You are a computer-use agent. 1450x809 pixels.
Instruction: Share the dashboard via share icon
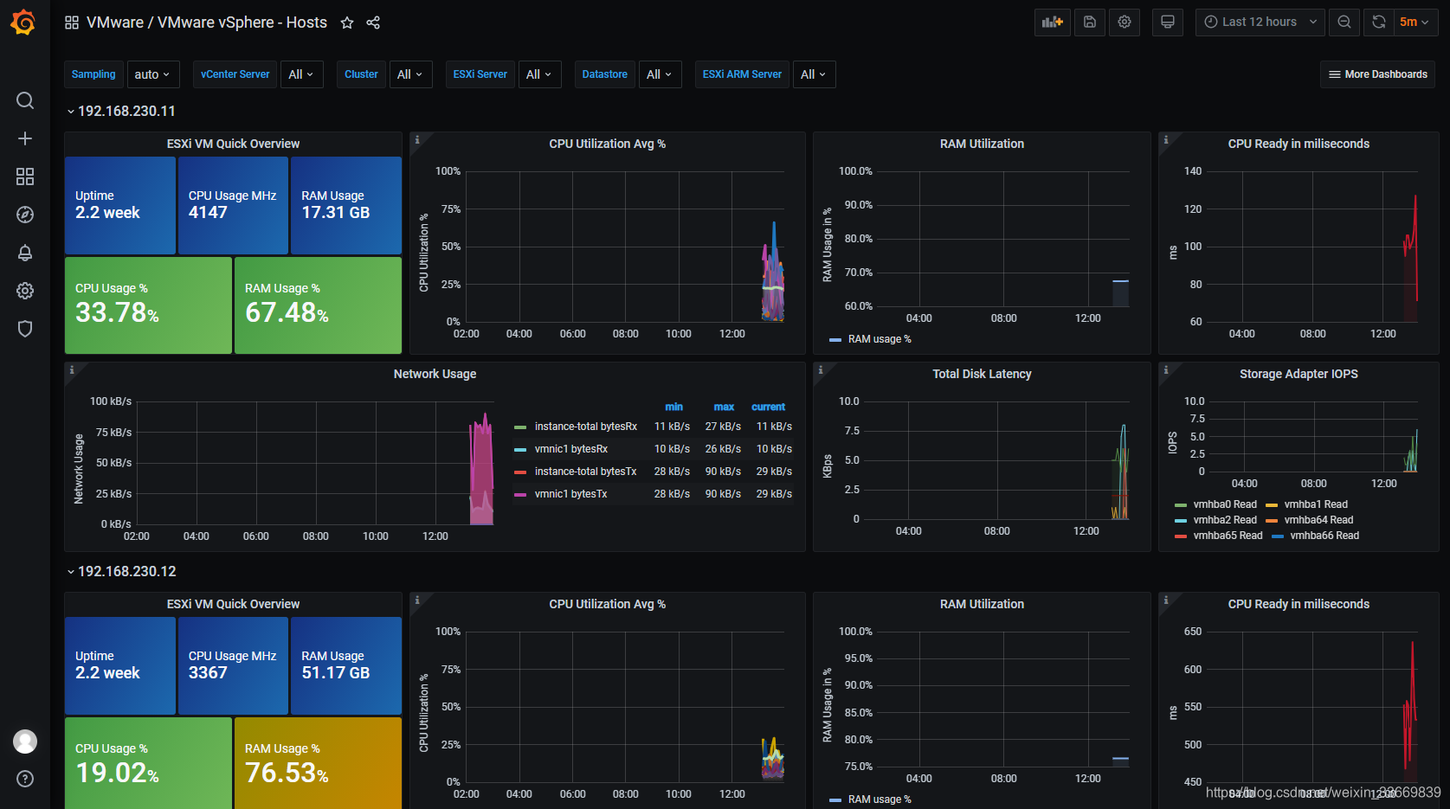tap(373, 22)
